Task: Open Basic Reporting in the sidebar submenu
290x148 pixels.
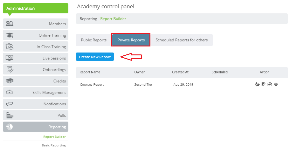Action: coord(54,145)
